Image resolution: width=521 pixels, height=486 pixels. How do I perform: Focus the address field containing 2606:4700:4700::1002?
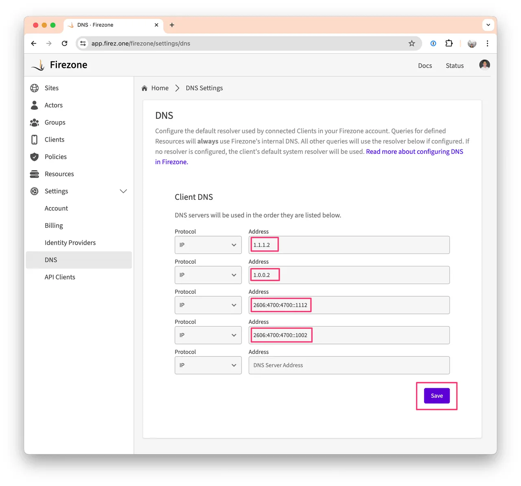(x=349, y=335)
